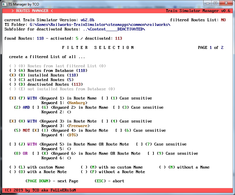Select (P) without a Route Note
The height and width of the screenshot is (195, 235).
pyautogui.click(x=84, y=172)
